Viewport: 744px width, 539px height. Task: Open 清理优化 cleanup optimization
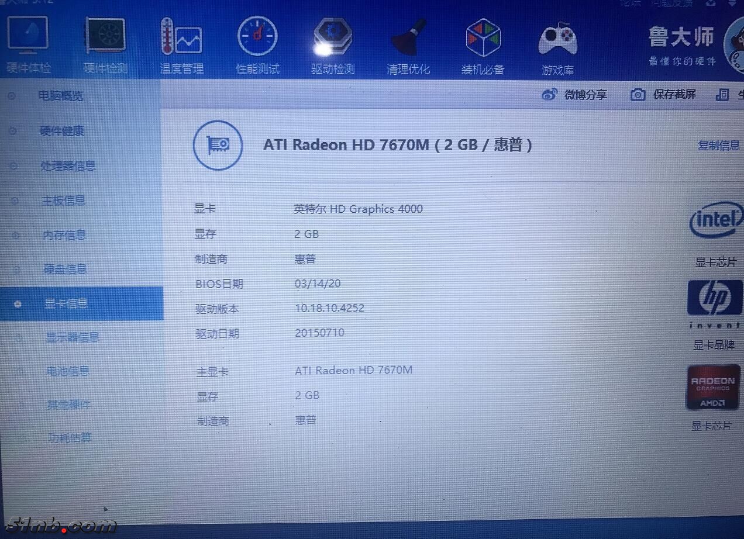coord(408,46)
